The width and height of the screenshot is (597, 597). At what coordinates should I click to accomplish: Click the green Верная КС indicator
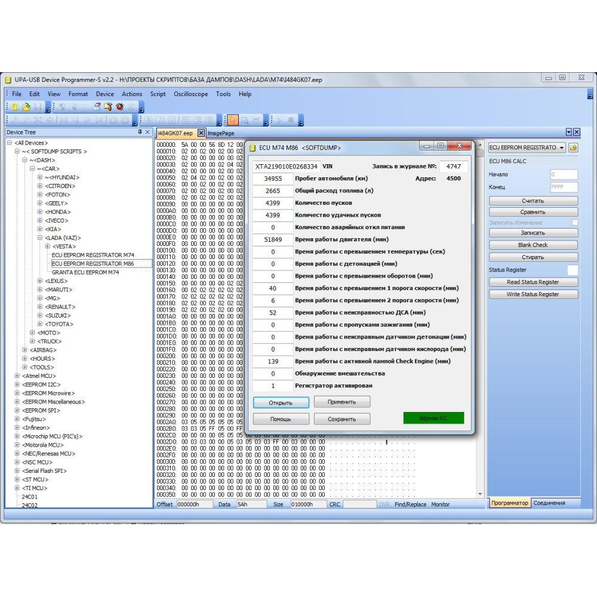click(x=433, y=418)
